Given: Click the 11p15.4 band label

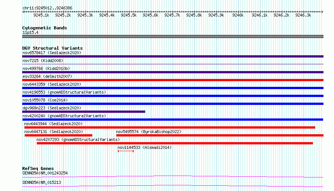Looking at the screenshot, I should coord(30,32).
